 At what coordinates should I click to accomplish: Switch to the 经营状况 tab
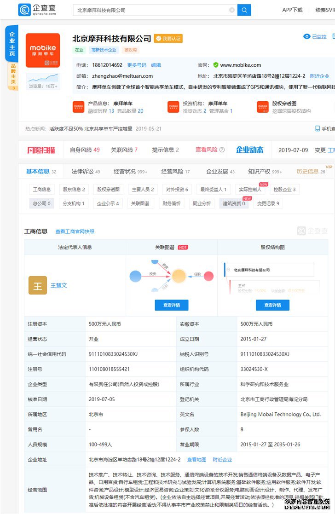pos(130,172)
